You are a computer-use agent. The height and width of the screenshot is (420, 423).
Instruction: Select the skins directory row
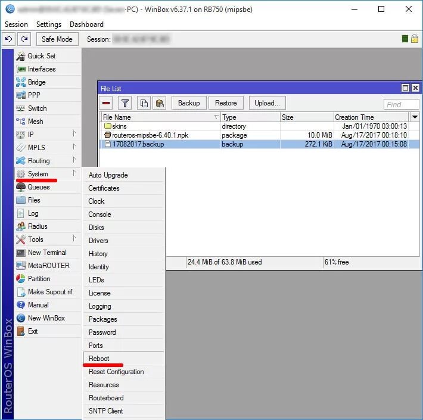[x=259, y=126]
